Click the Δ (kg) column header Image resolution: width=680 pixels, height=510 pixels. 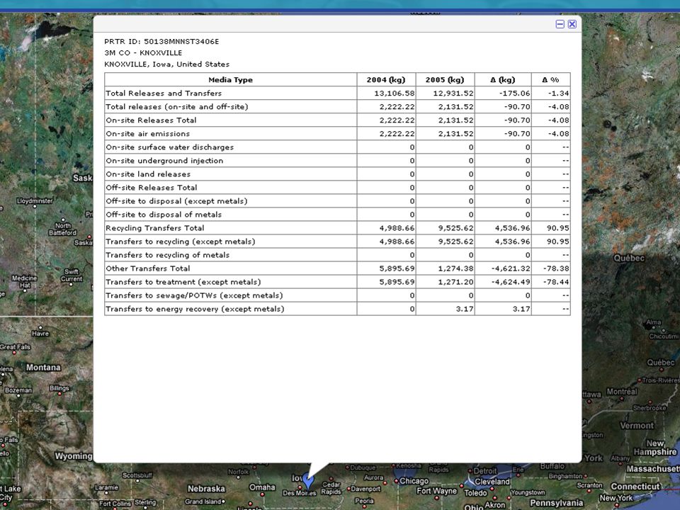[x=503, y=80]
